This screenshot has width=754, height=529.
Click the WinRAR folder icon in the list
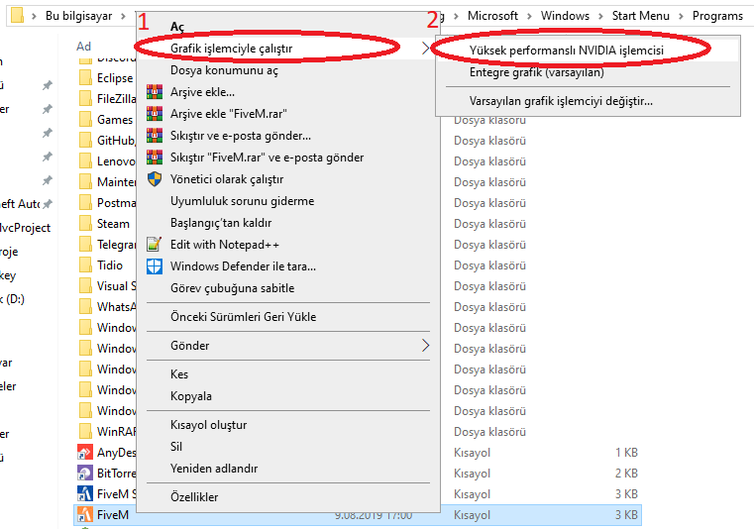85,431
